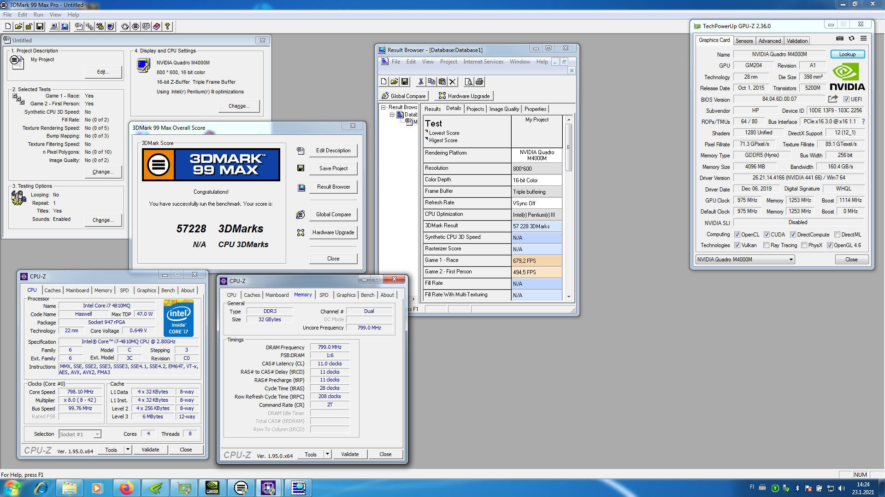The image size is (885, 497).
Task: Toggle the PhysX checkbox in GPU-Z
Action: coord(804,245)
